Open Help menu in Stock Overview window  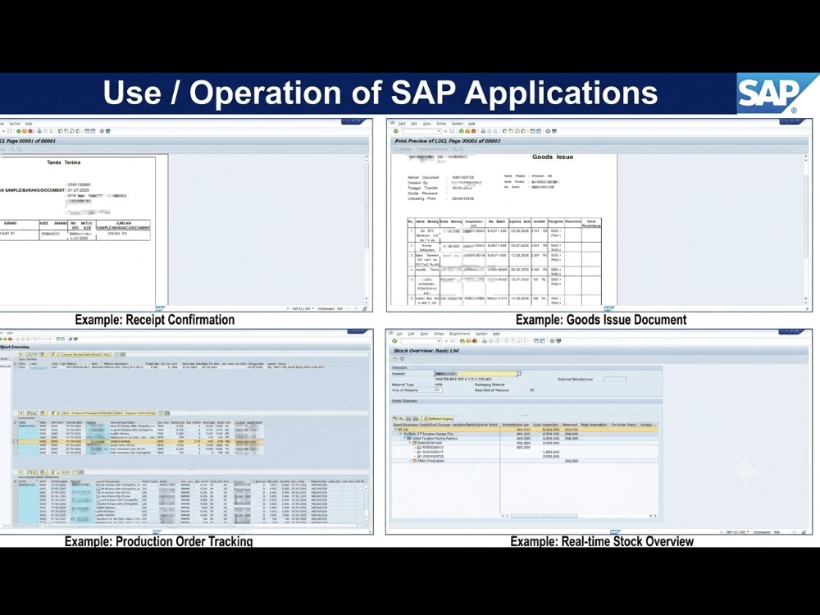coord(496,334)
